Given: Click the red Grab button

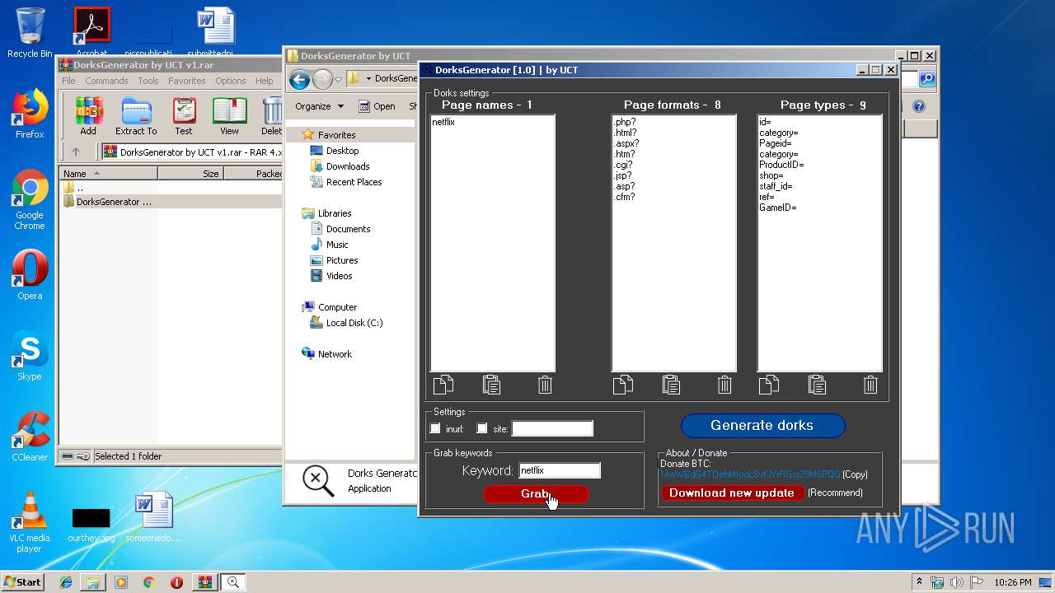Looking at the screenshot, I should [536, 493].
